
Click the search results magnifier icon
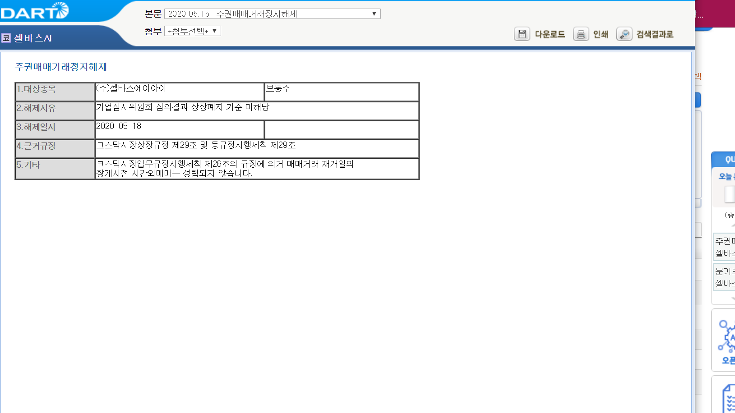click(624, 34)
